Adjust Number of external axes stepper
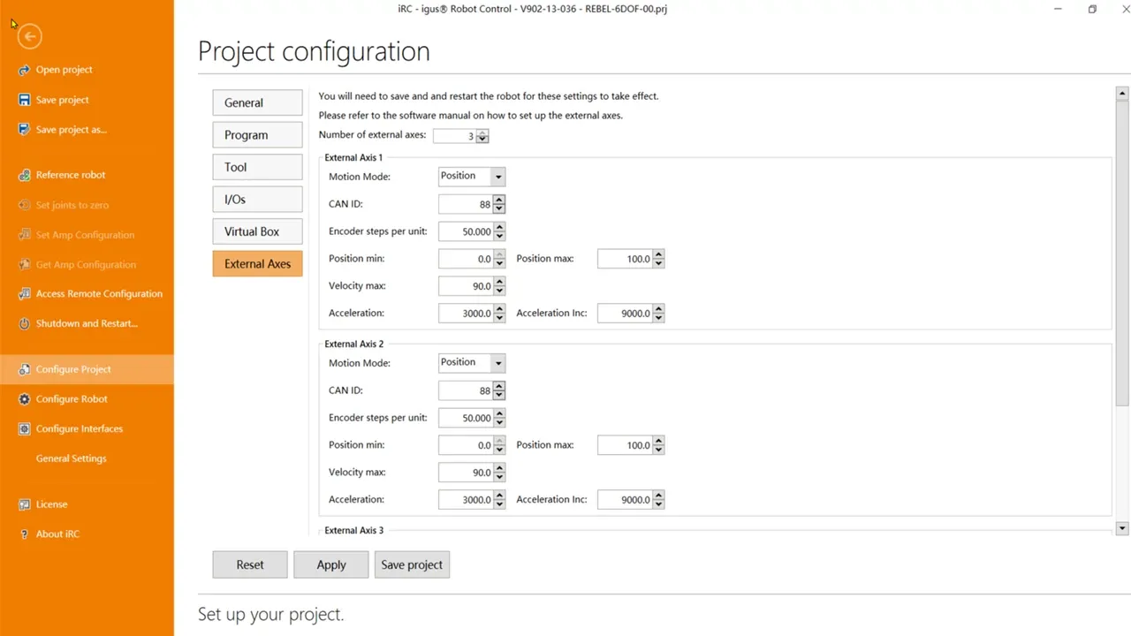The image size is (1131, 636). 482,136
